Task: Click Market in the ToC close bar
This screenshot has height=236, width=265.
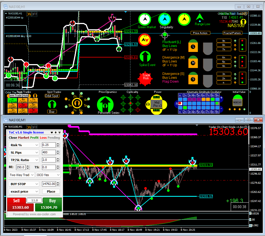Action: coord(24,138)
